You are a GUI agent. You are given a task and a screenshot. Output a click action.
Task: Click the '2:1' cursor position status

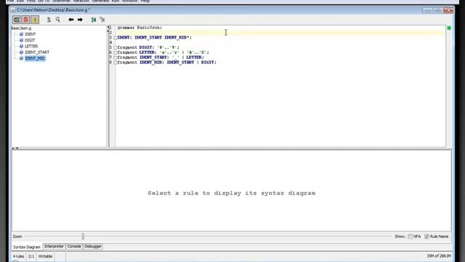coord(31,256)
